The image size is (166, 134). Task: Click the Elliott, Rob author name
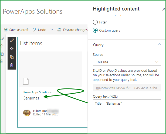click(40, 111)
